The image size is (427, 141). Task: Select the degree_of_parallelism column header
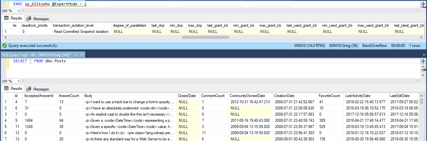pyautogui.click(x=130, y=25)
